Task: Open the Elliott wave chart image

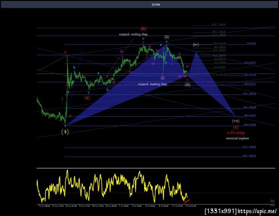Action: tap(156, 115)
